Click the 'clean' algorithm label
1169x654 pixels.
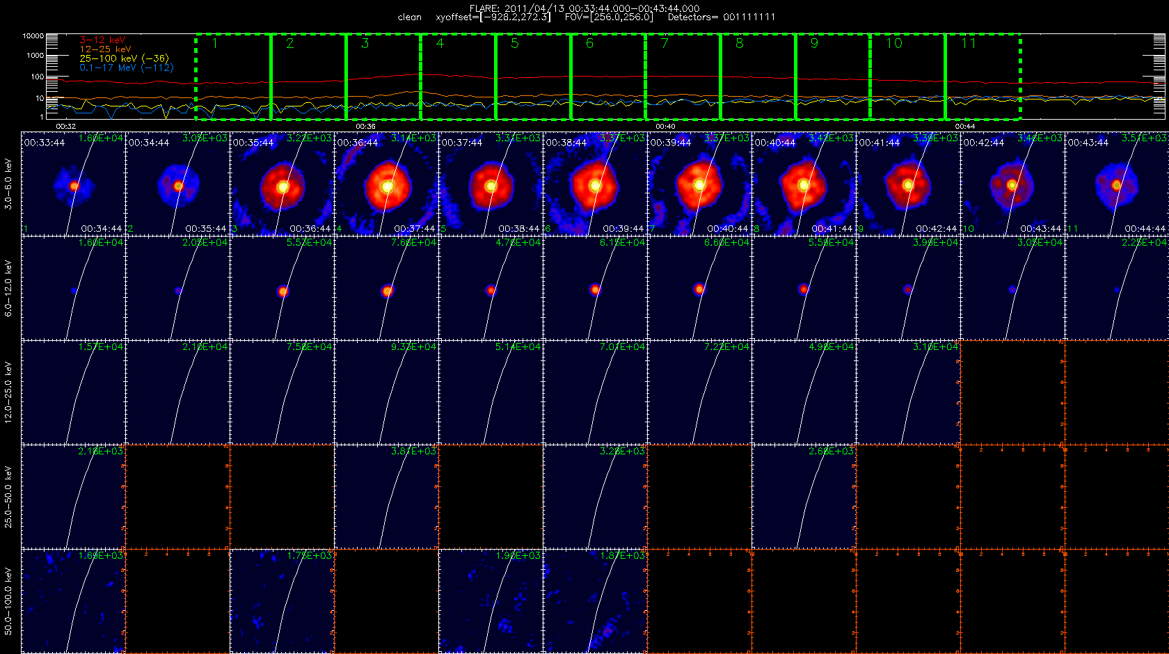[410, 17]
